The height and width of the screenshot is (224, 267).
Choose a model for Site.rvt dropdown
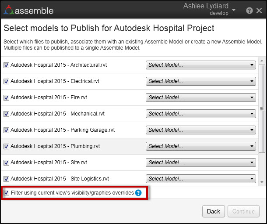pyautogui.click(x=200, y=163)
